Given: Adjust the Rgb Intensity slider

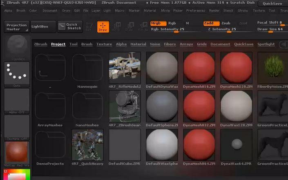Looking at the screenshot, I should pos(175,30).
